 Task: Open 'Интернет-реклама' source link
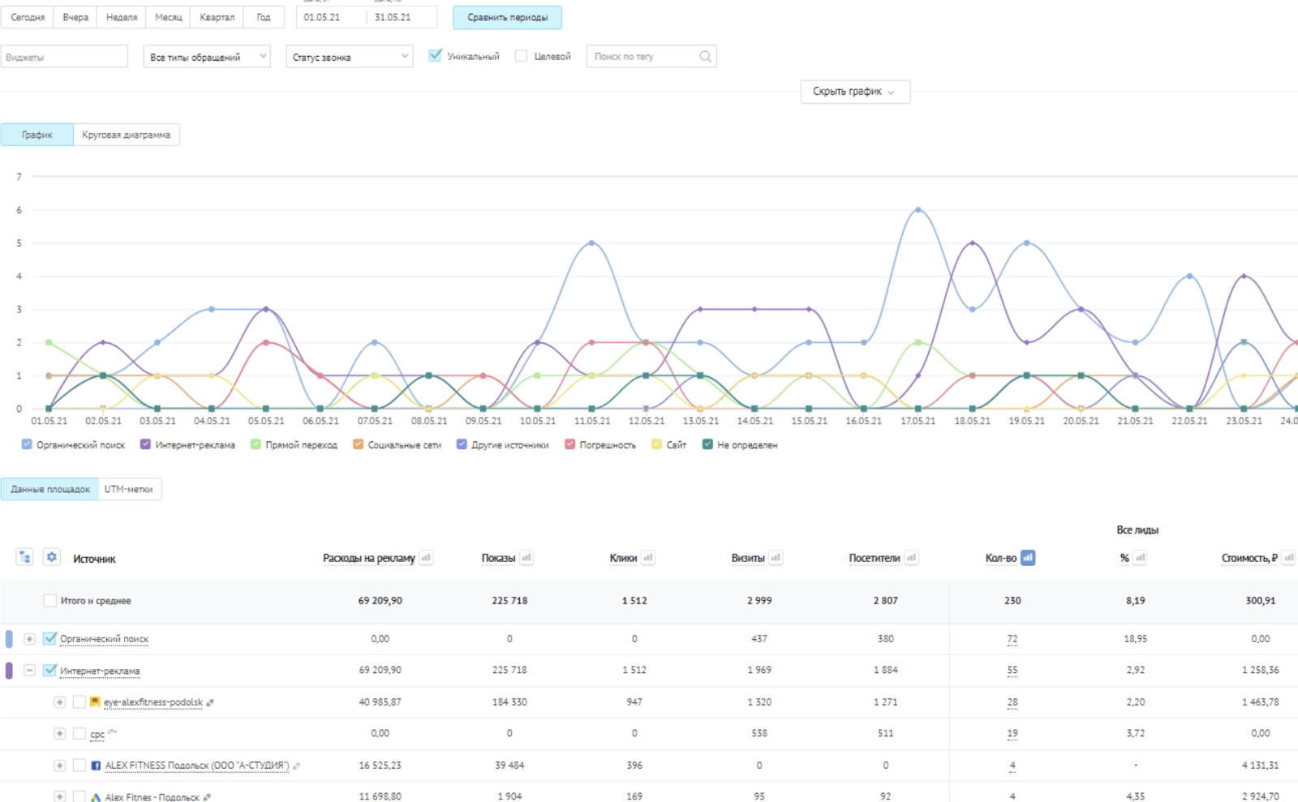(x=100, y=671)
